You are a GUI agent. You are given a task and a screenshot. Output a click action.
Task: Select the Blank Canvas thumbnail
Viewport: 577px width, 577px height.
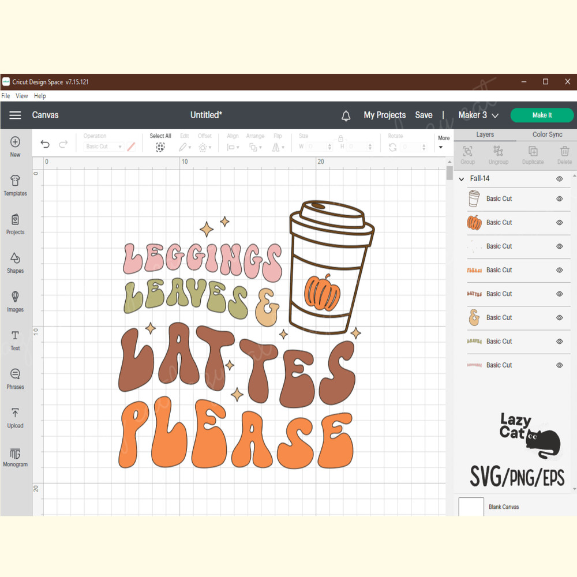pyautogui.click(x=471, y=507)
